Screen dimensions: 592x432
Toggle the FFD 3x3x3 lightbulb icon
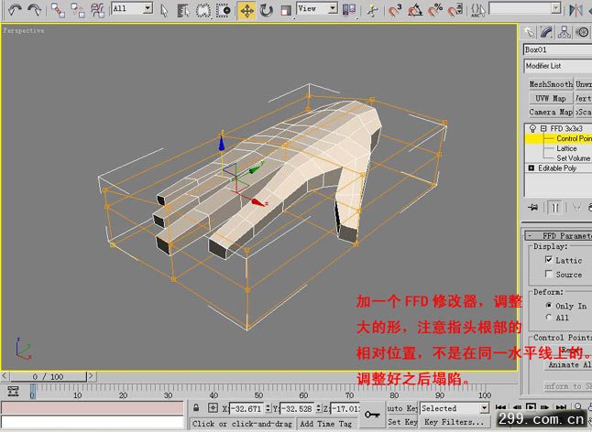pyautogui.click(x=532, y=128)
